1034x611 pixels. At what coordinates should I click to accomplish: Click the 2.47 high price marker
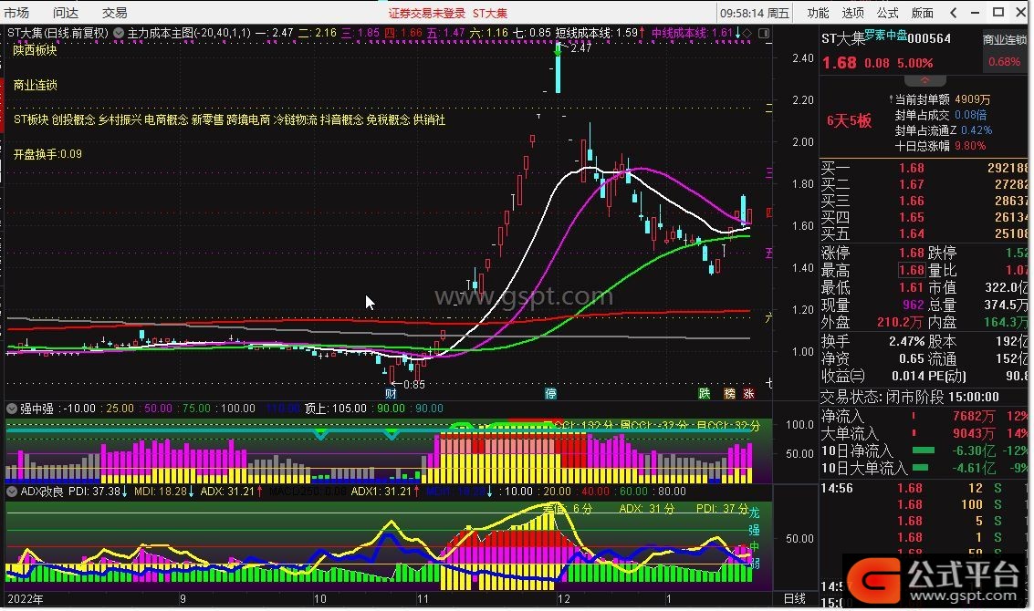point(581,48)
